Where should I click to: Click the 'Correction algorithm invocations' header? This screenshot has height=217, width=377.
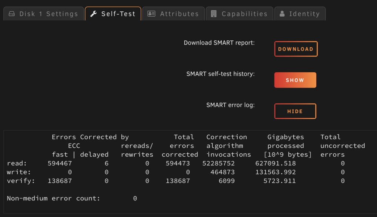229,146
